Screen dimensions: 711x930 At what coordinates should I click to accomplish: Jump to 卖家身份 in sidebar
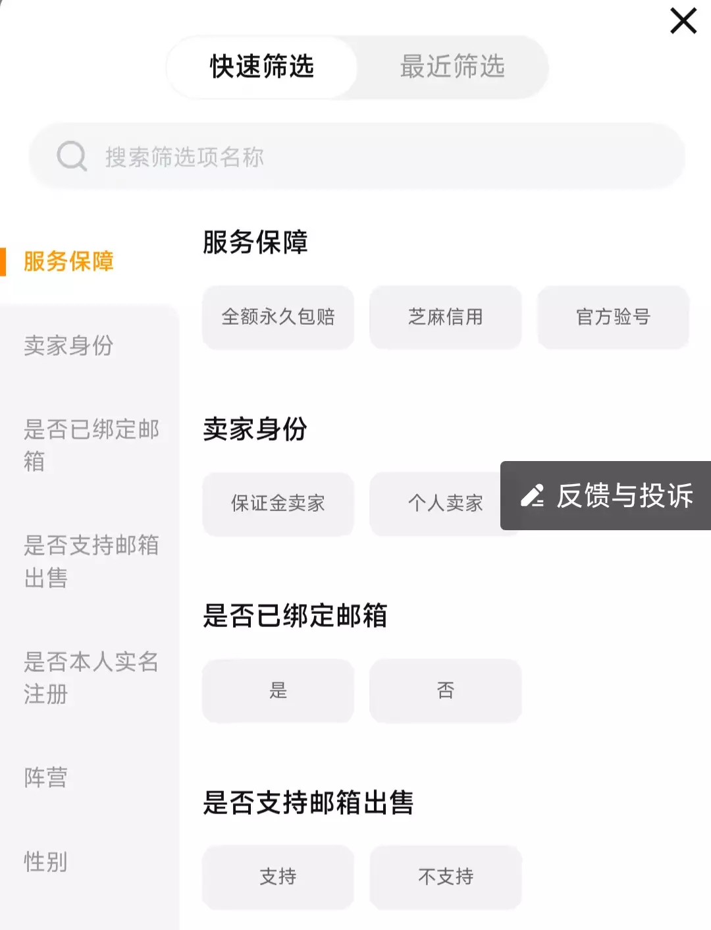click(68, 346)
